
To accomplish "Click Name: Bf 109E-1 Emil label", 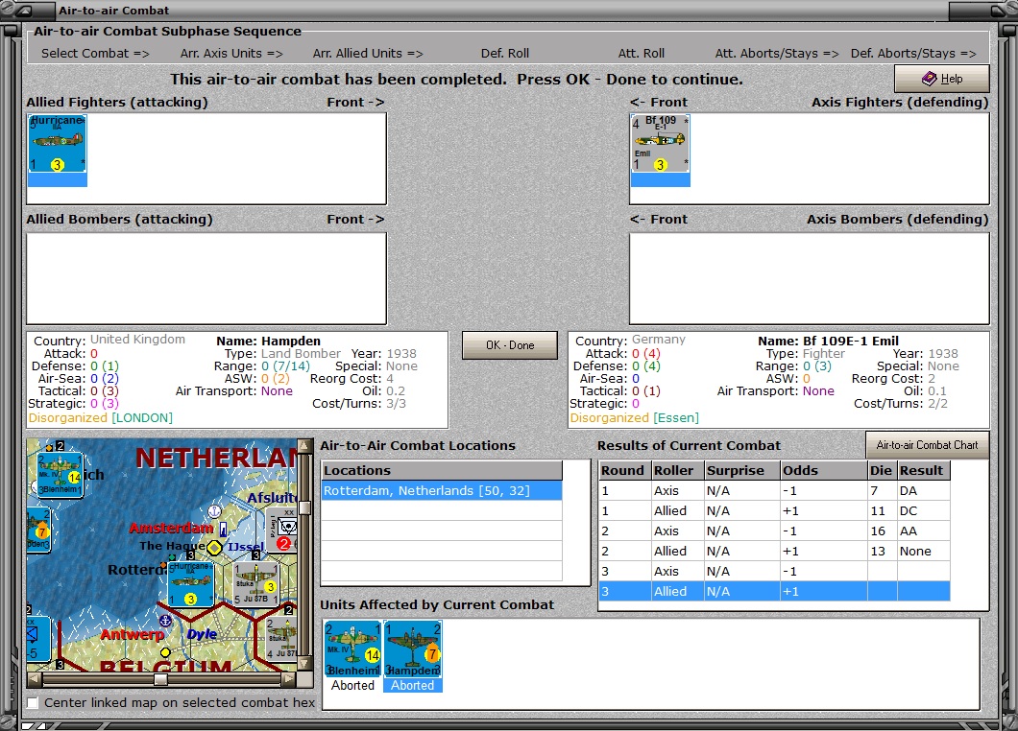I will pos(829,341).
